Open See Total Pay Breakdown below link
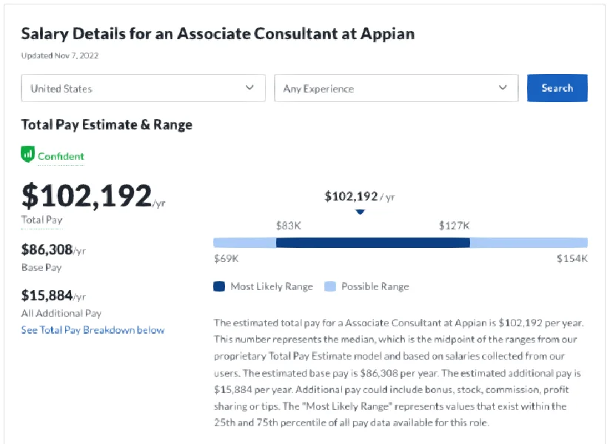This screenshot has height=444, width=610. (x=93, y=330)
